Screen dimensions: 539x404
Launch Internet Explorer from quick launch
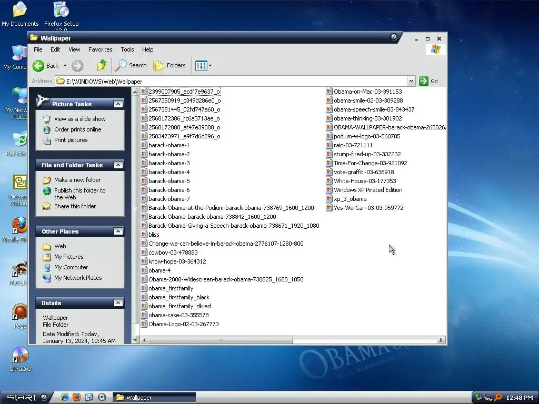coord(64,398)
